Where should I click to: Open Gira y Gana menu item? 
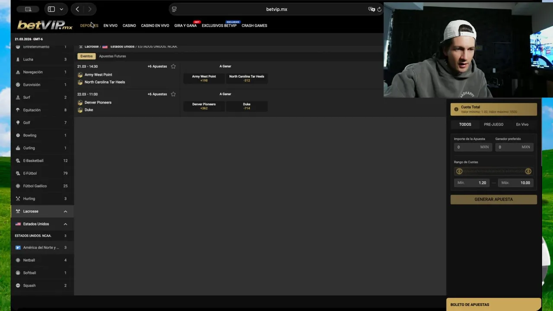point(185,25)
